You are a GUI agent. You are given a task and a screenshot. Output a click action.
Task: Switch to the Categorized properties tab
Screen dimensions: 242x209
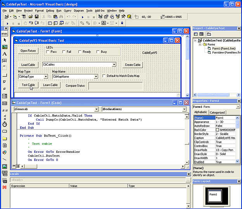tap(217, 112)
